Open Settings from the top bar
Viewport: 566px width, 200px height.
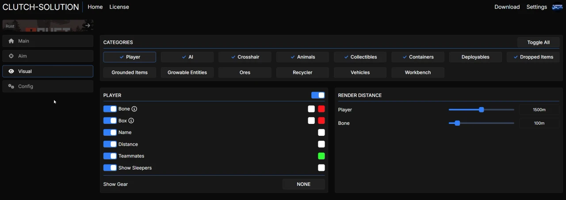click(x=536, y=7)
